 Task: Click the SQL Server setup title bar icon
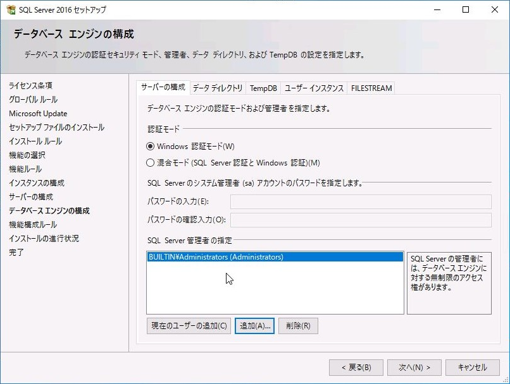(11, 9)
